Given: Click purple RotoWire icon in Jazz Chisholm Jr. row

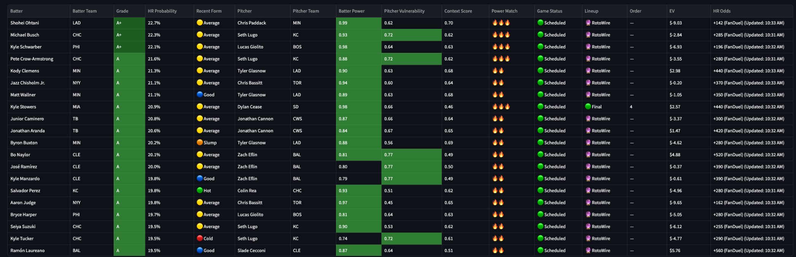Looking at the screenshot, I should click(x=588, y=83).
